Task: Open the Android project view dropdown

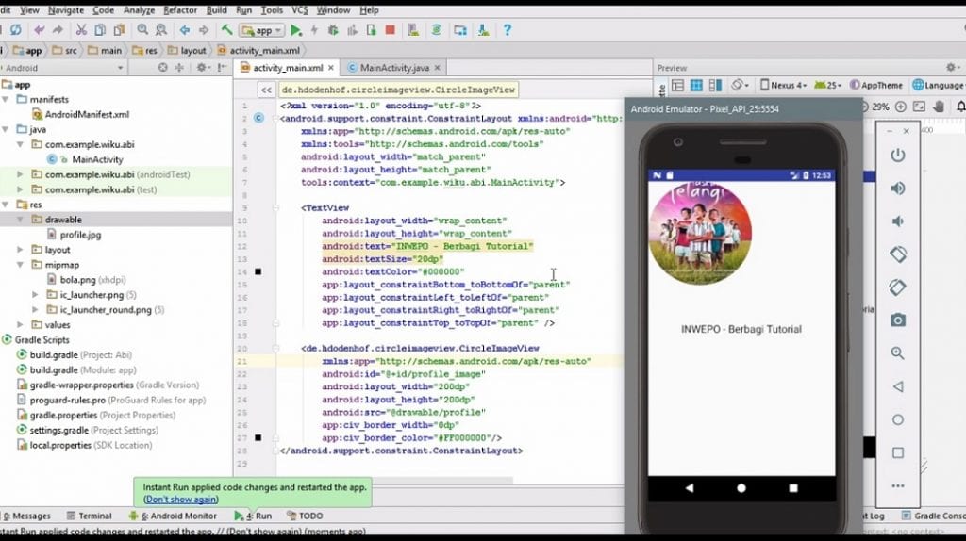Action: 64,68
